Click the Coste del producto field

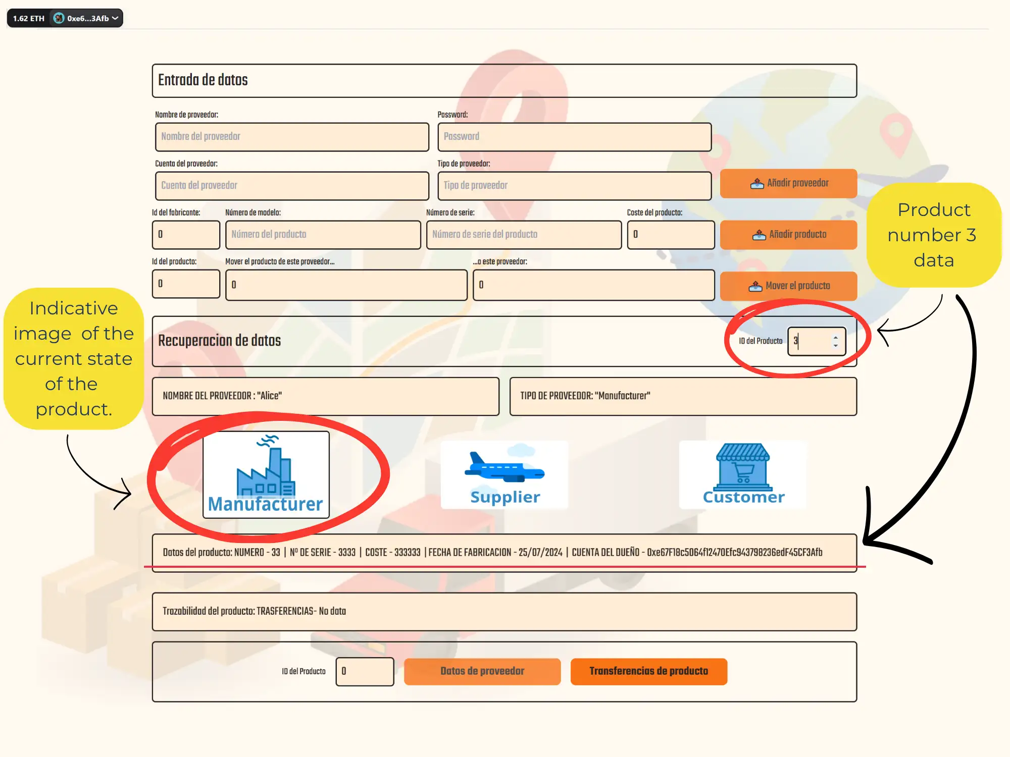tap(671, 235)
